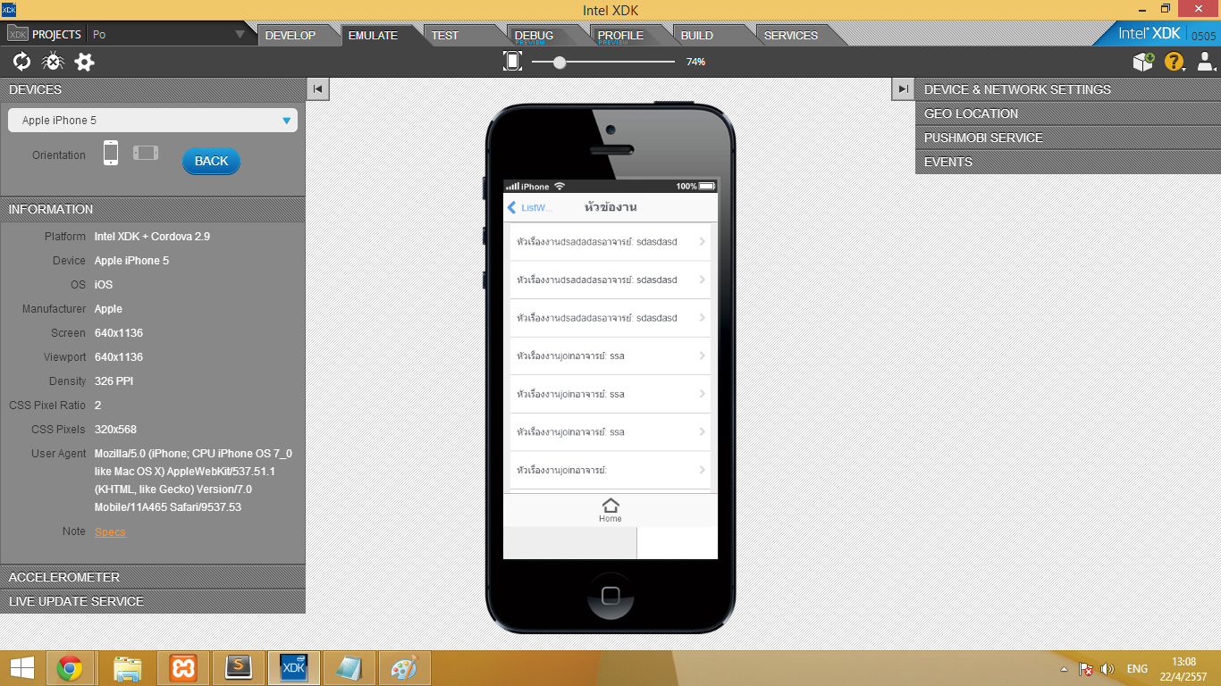Tap the last join row without ssa
The image size is (1221, 686).
coord(610,470)
